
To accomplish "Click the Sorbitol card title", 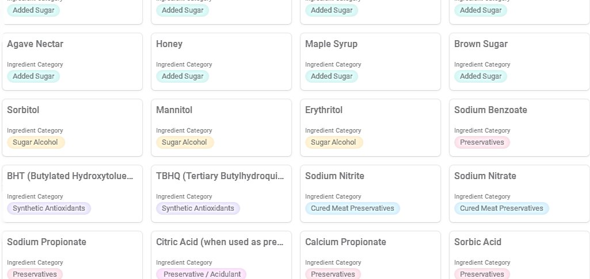I will (23, 110).
